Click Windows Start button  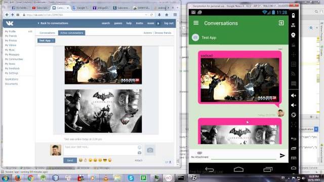(x=6, y=178)
